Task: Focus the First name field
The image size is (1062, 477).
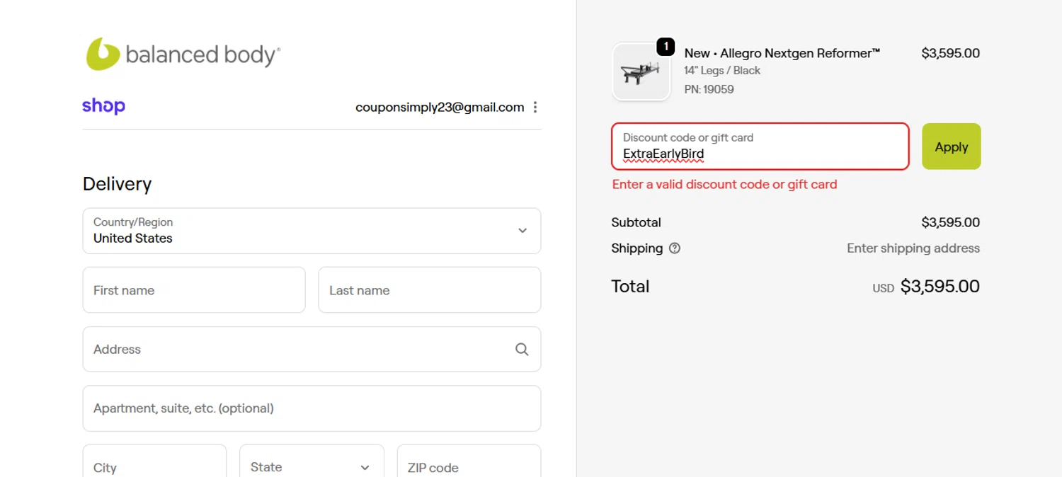Action: click(194, 289)
